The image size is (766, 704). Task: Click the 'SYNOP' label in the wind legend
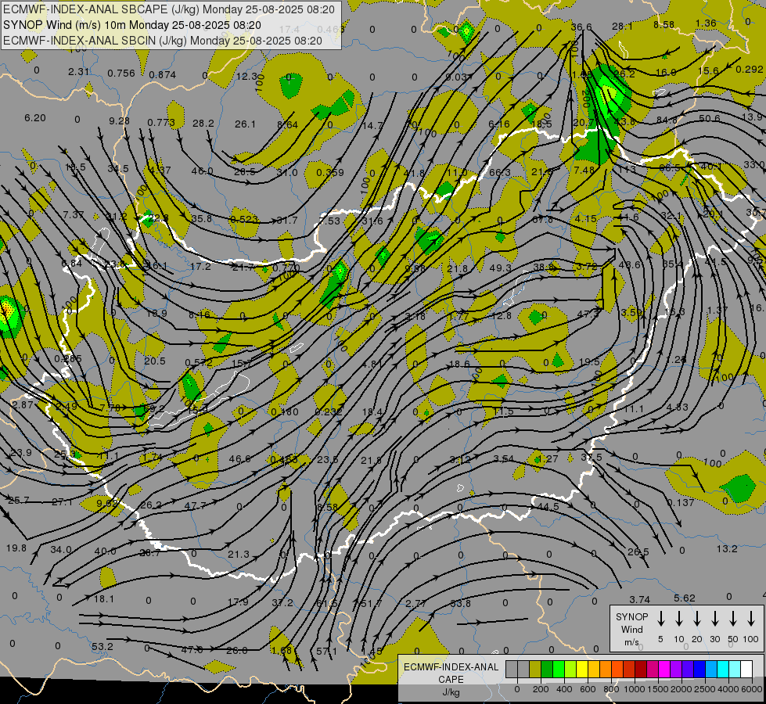631,617
